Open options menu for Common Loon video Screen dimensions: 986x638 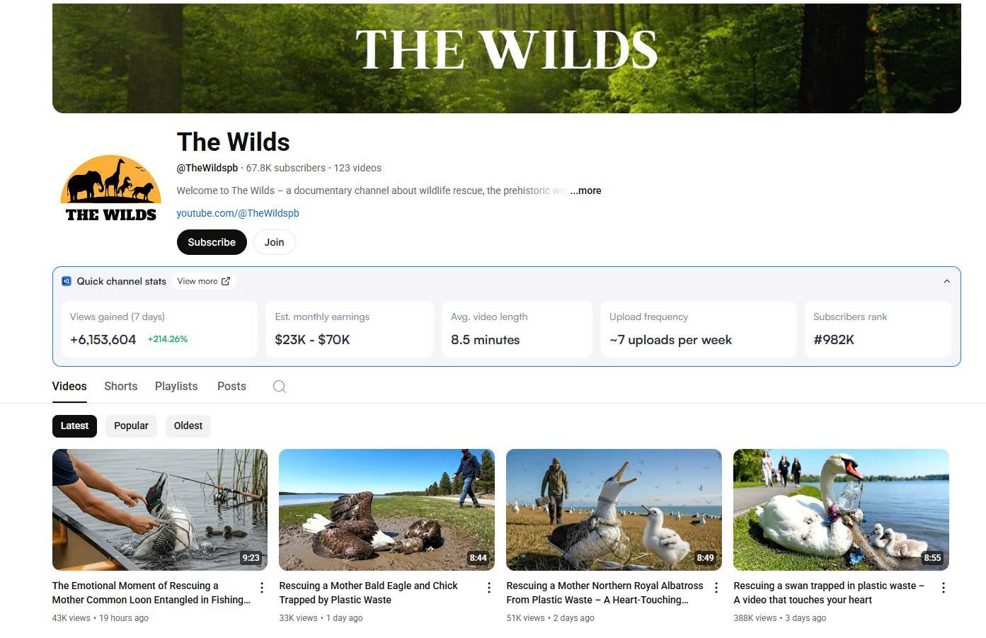262,588
